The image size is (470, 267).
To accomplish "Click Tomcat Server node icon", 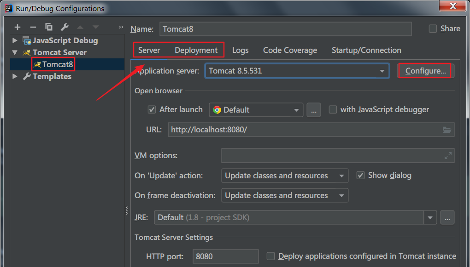I will tap(27, 53).
